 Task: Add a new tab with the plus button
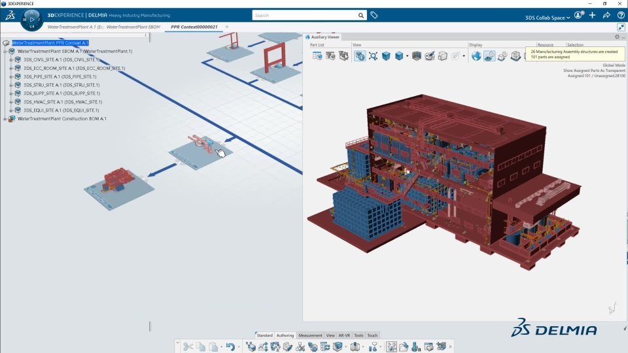[227, 27]
